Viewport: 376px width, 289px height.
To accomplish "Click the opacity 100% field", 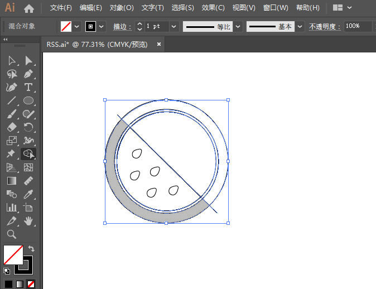I will (358, 26).
